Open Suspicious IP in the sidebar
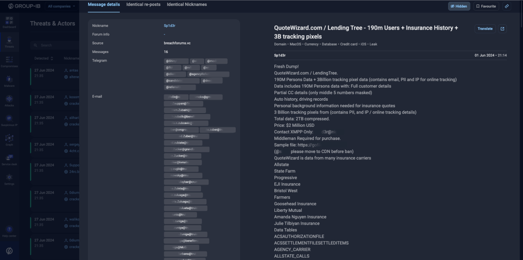 [x=10, y=120]
